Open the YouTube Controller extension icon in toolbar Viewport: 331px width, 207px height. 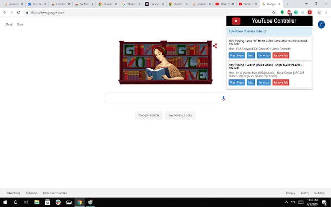[x=310, y=12]
